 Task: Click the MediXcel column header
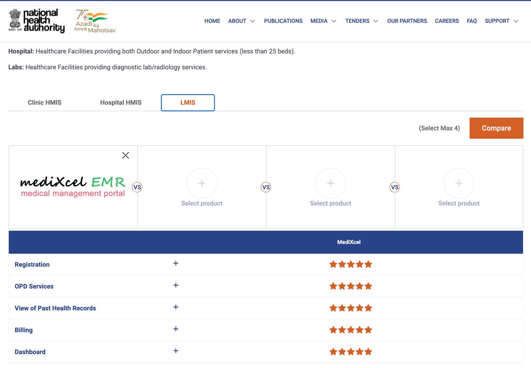(349, 242)
